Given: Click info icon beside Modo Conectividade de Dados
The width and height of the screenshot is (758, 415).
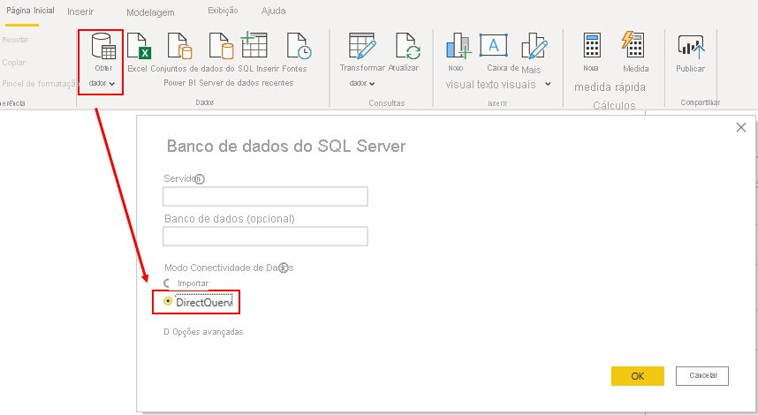Looking at the screenshot, I should [284, 268].
